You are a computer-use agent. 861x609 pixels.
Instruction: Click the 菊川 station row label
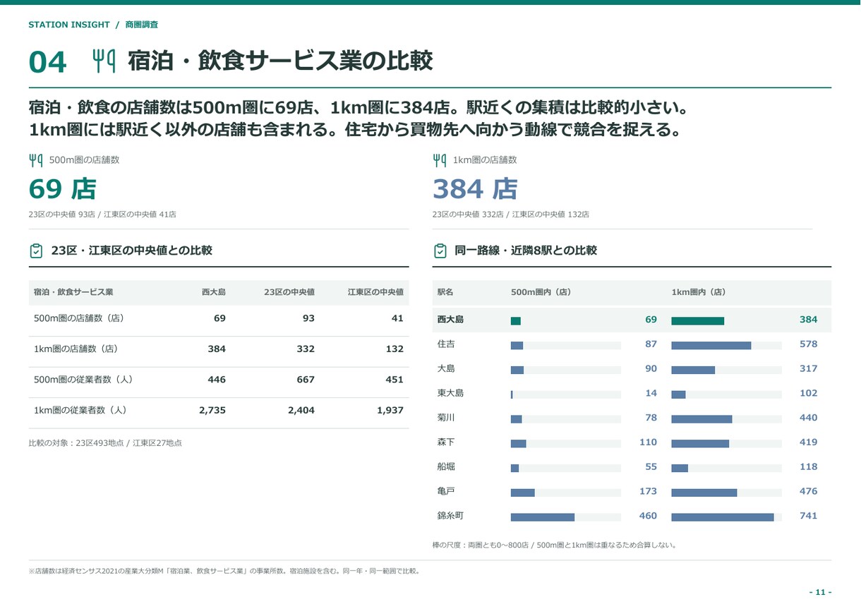[x=446, y=418]
